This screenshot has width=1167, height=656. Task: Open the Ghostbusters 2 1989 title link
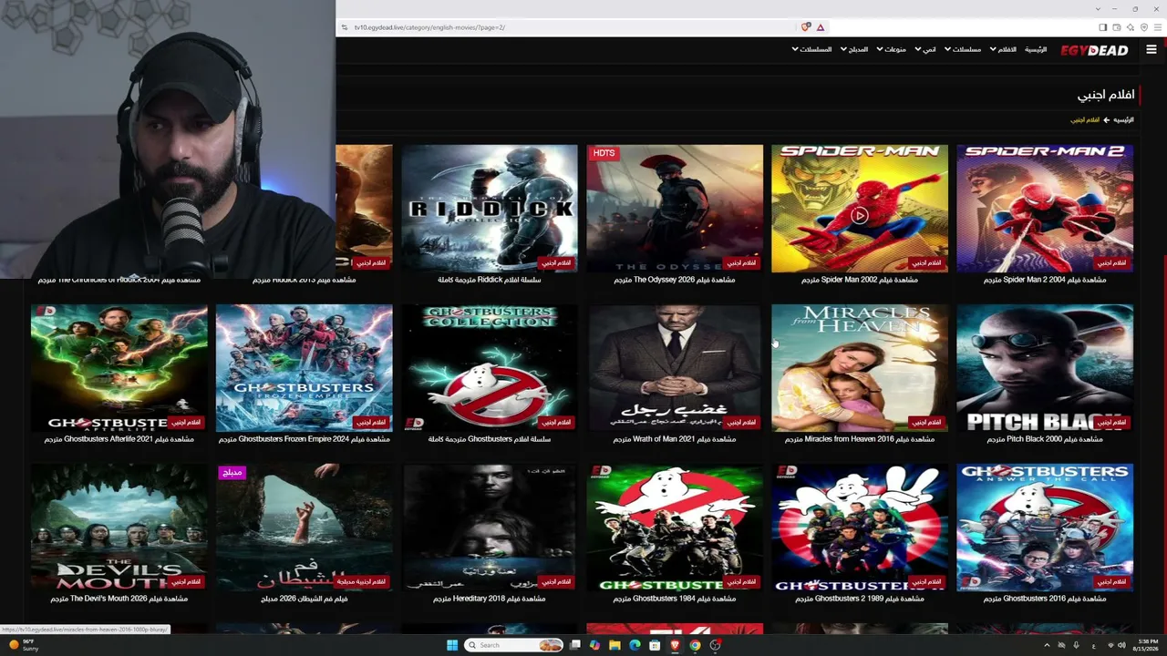pos(860,599)
